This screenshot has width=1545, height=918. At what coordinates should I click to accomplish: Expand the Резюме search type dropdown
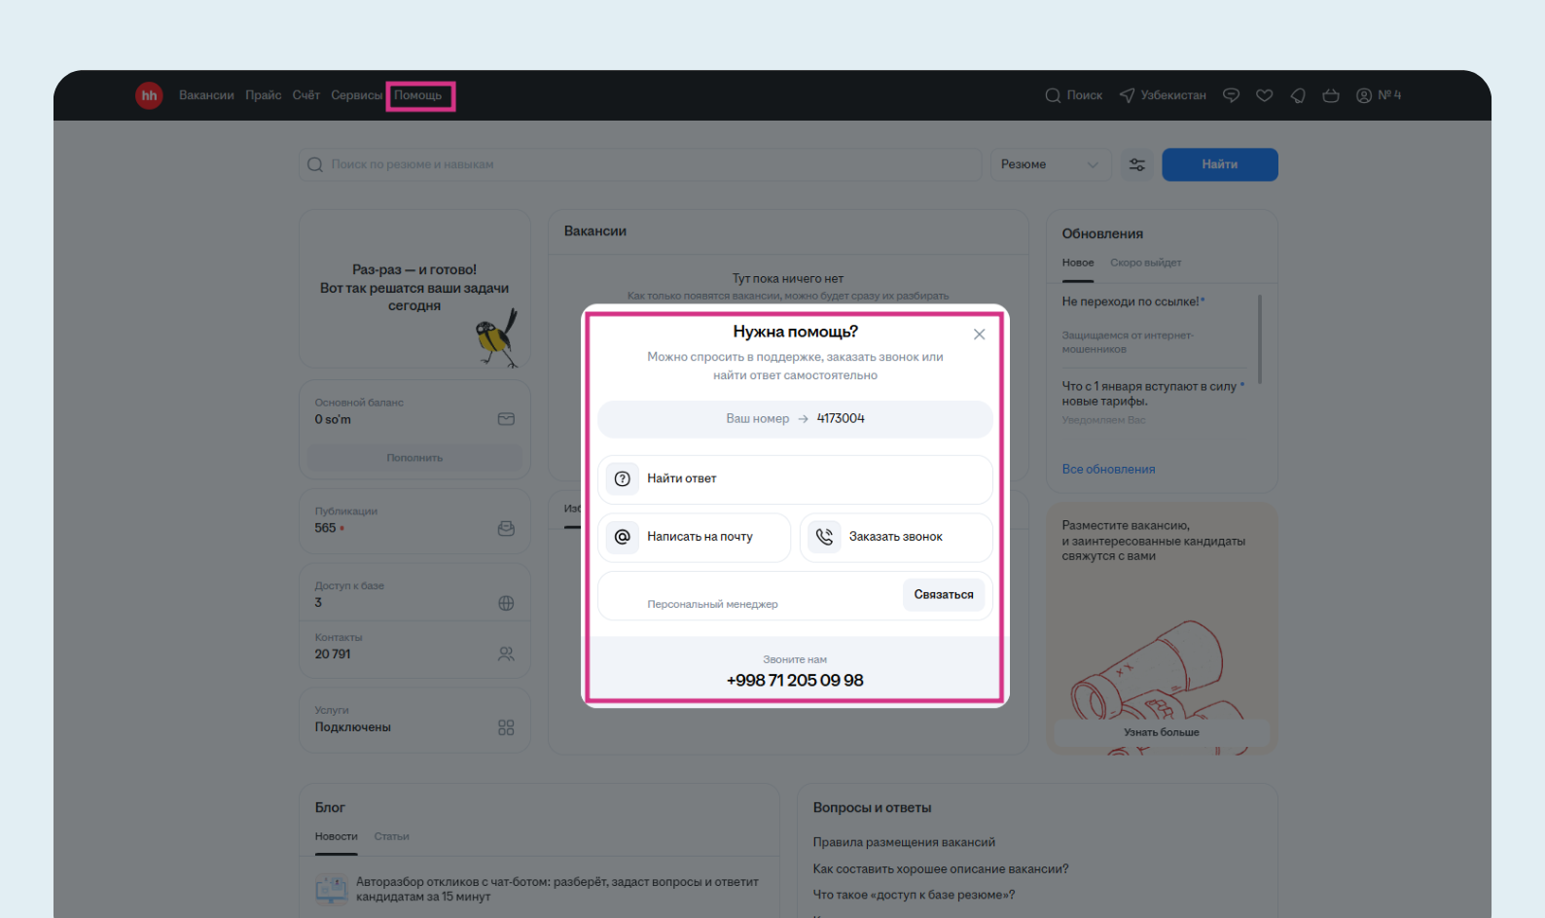point(1051,164)
